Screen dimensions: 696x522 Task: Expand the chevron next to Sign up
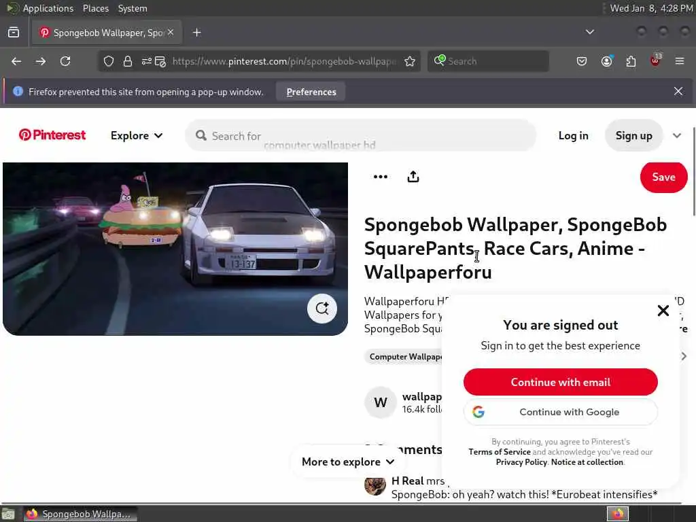(676, 135)
